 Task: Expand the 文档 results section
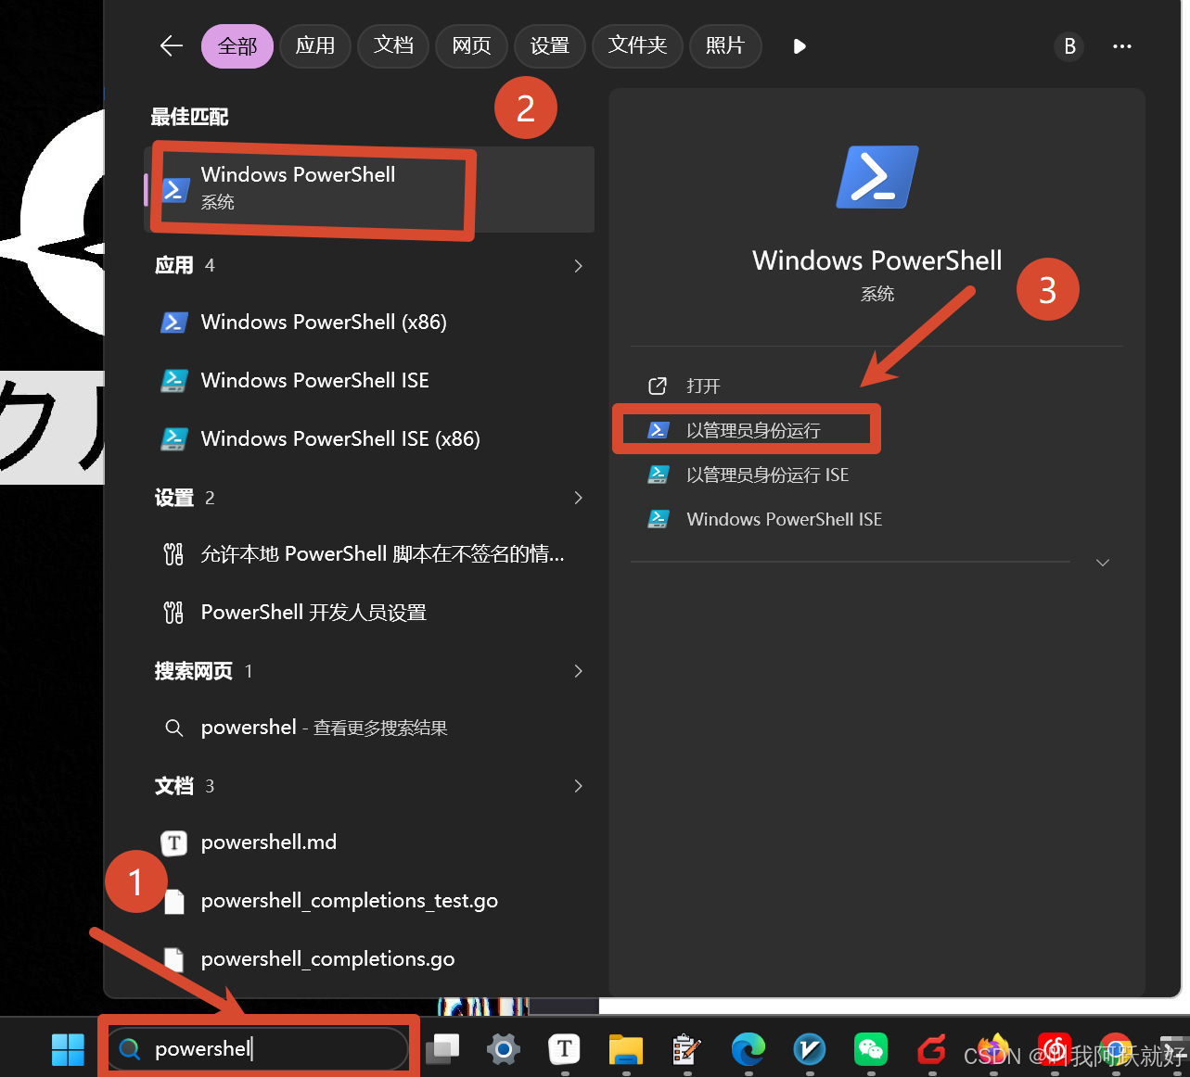[578, 786]
